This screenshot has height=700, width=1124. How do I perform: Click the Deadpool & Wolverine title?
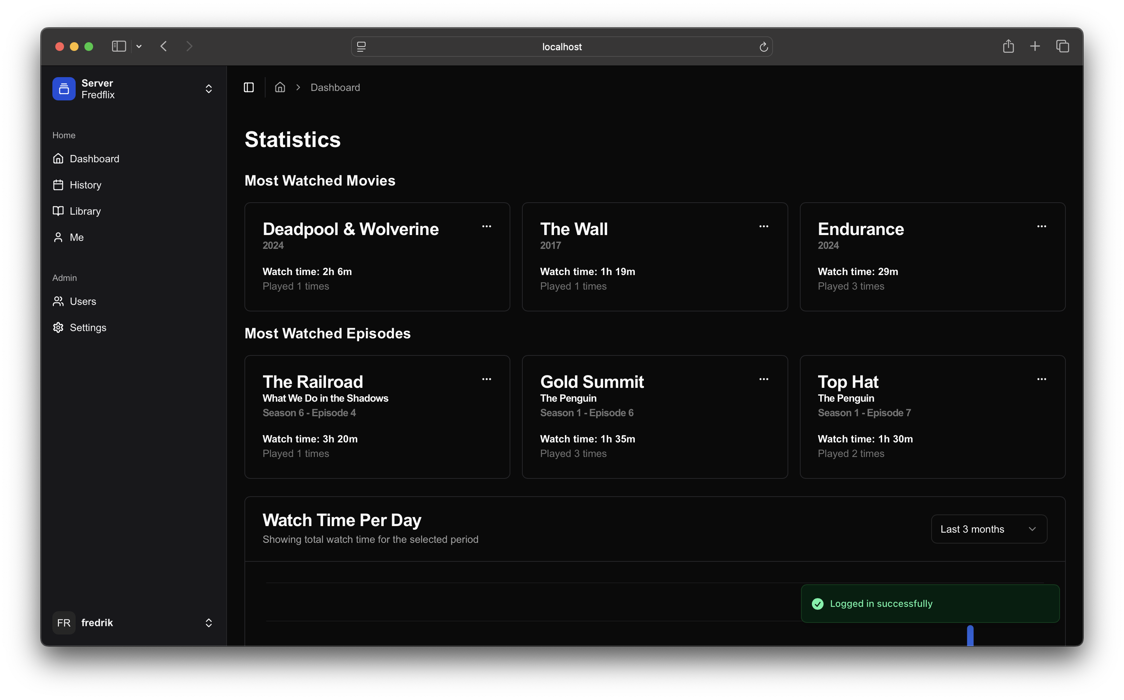351,229
